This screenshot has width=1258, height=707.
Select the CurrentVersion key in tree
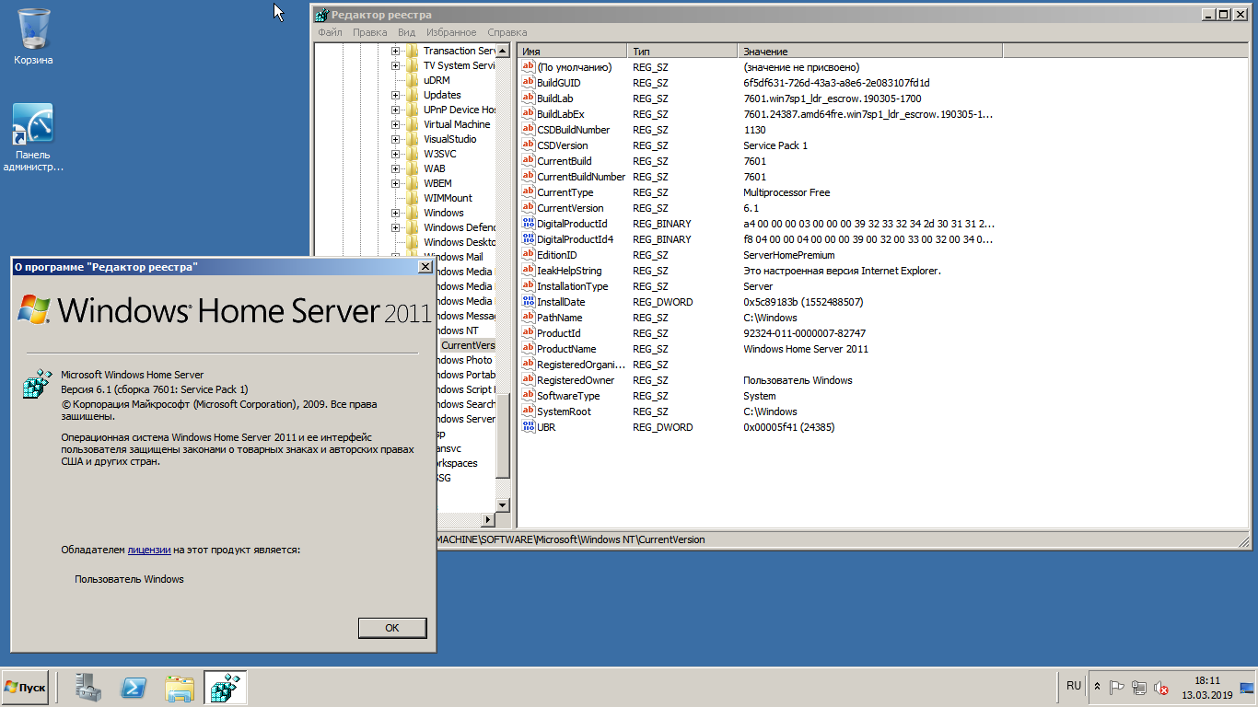[x=468, y=345]
